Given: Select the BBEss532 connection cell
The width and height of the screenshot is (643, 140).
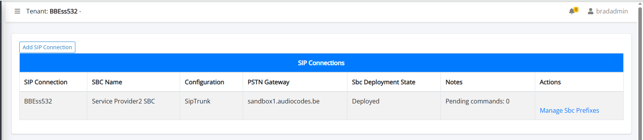Looking at the screenshot, I should click(x=53, y=105).
